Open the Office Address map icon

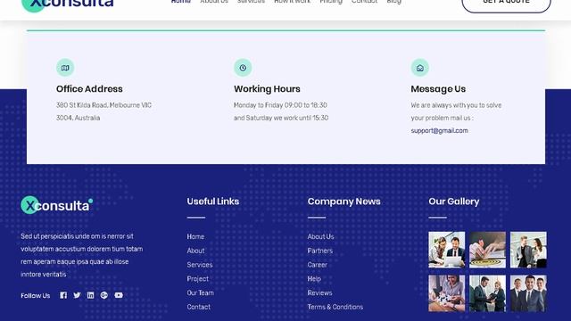65,68
